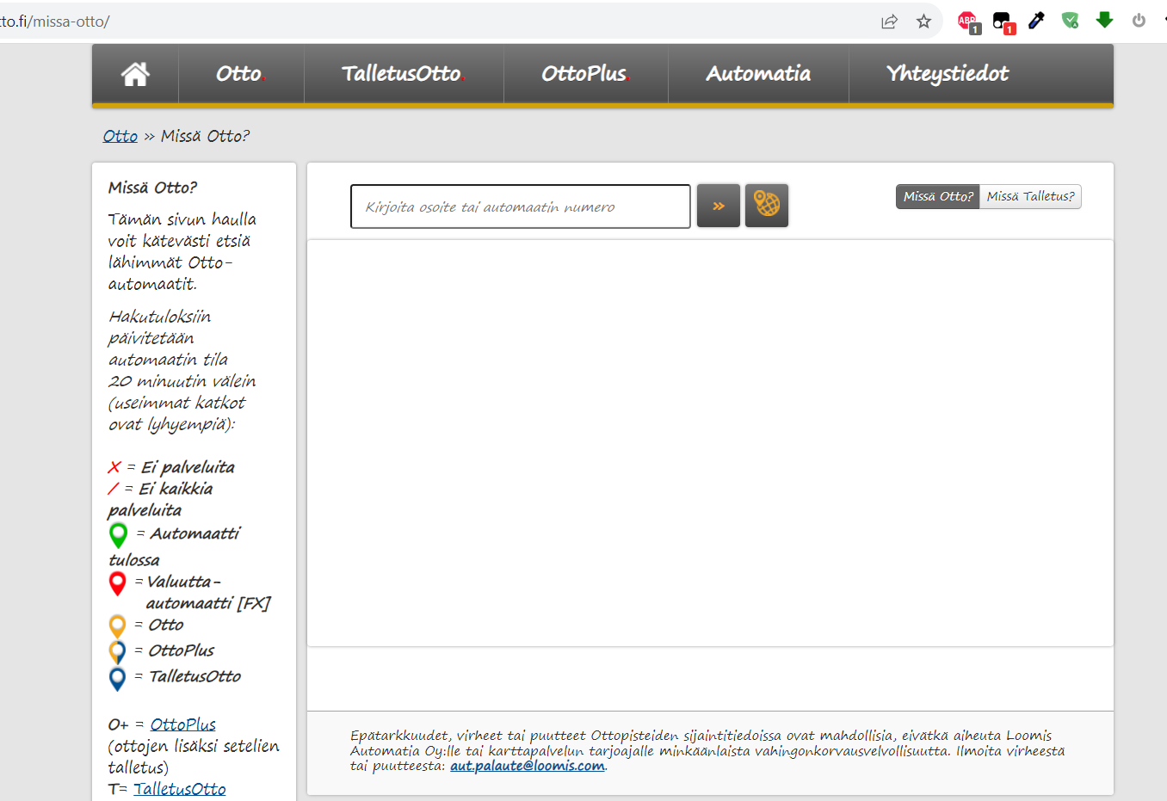This screenshot has width=1167, height=801.
Task: Switch to the 'Missä Talletus?' view
Action: point(1030,196)
